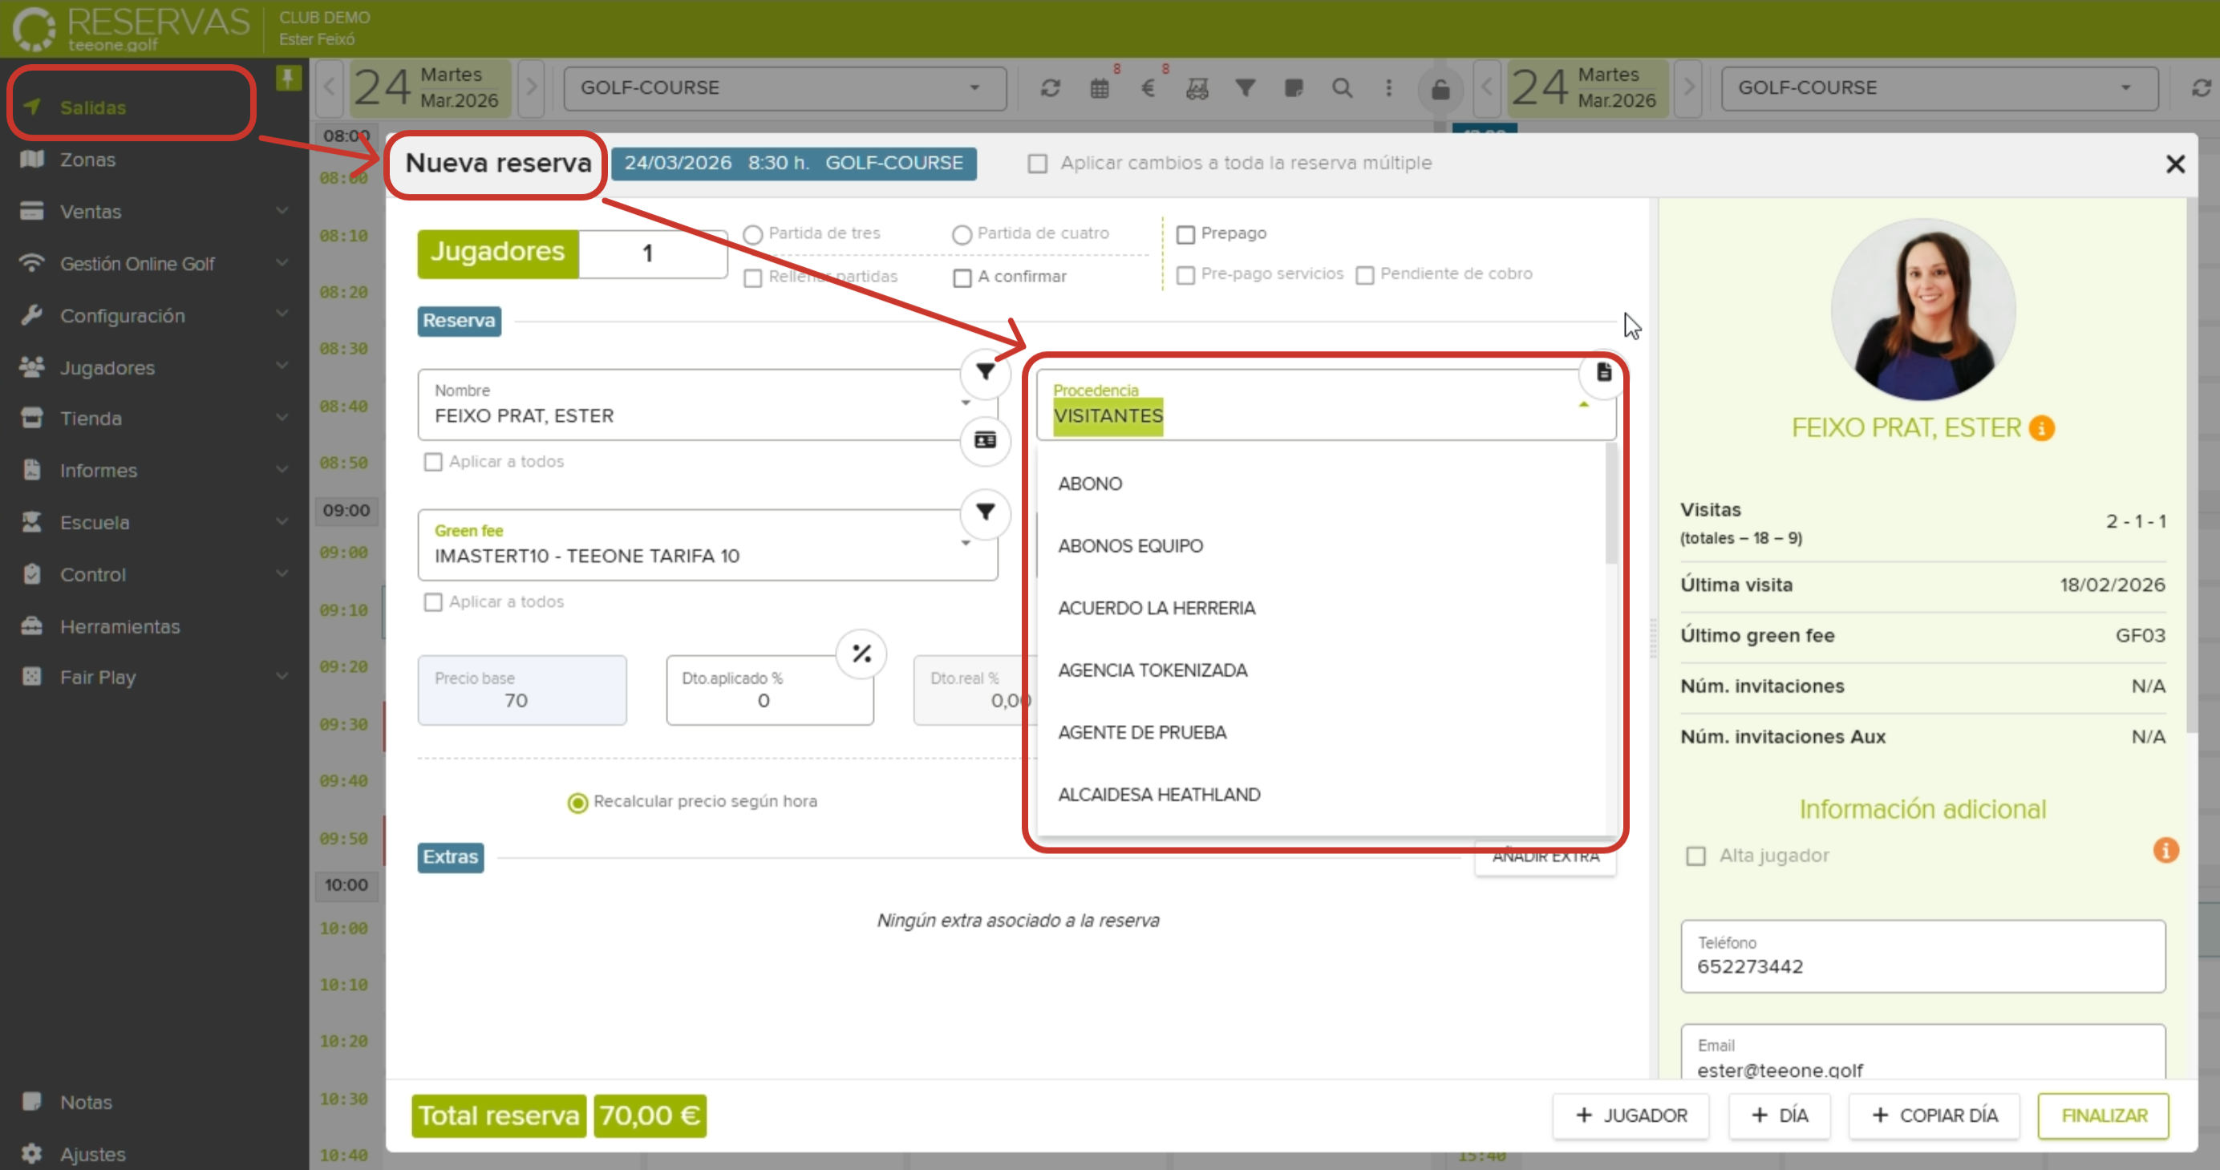
Task: Open Zonas in the sidebar
Action: [87, 160]
